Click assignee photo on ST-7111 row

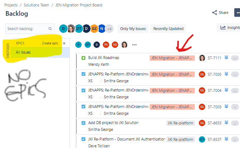[202, 58]
